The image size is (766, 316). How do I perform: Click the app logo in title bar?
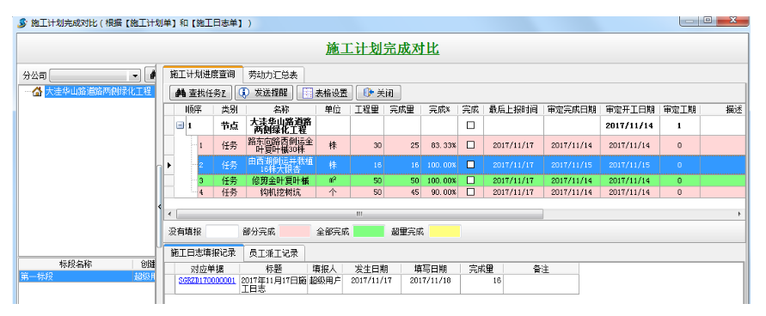22,23
